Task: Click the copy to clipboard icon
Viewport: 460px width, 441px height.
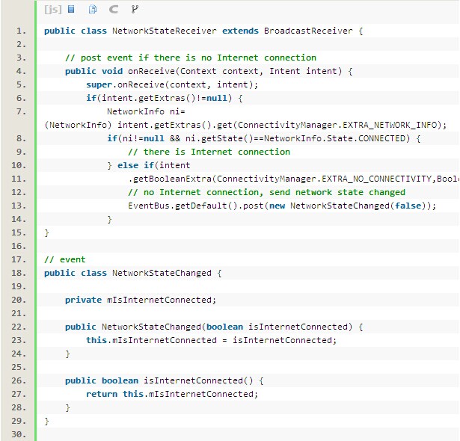Action: [x=93, y=10]
